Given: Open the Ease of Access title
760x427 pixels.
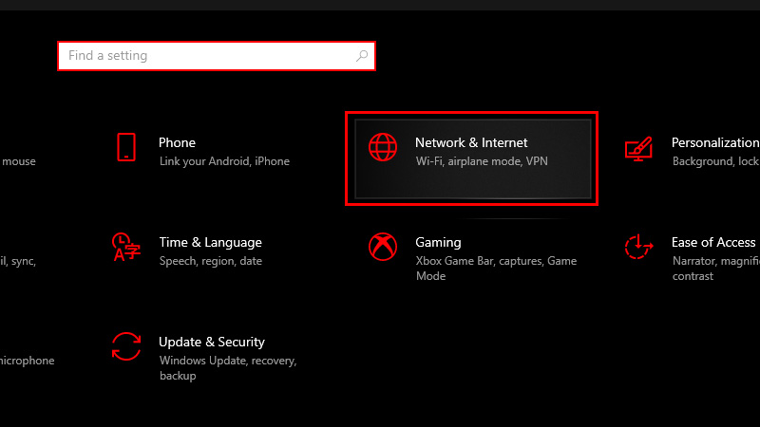Looking at the screenshot, I should coord(713,242).
